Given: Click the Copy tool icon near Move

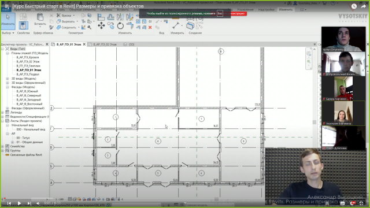Looking at the screenshot, I should tap(110, 25).
